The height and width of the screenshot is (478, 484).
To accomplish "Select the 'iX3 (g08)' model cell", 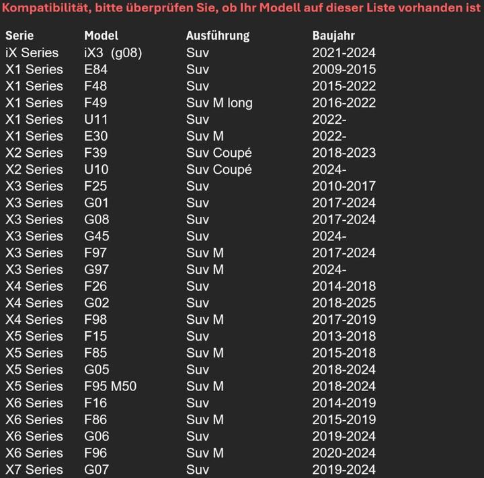I will [113, 53].
